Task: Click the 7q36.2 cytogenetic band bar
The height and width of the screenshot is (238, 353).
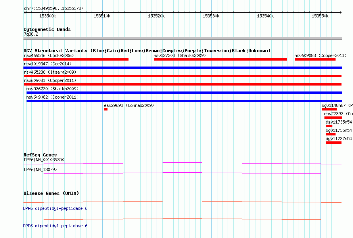Action: (182, 38)
